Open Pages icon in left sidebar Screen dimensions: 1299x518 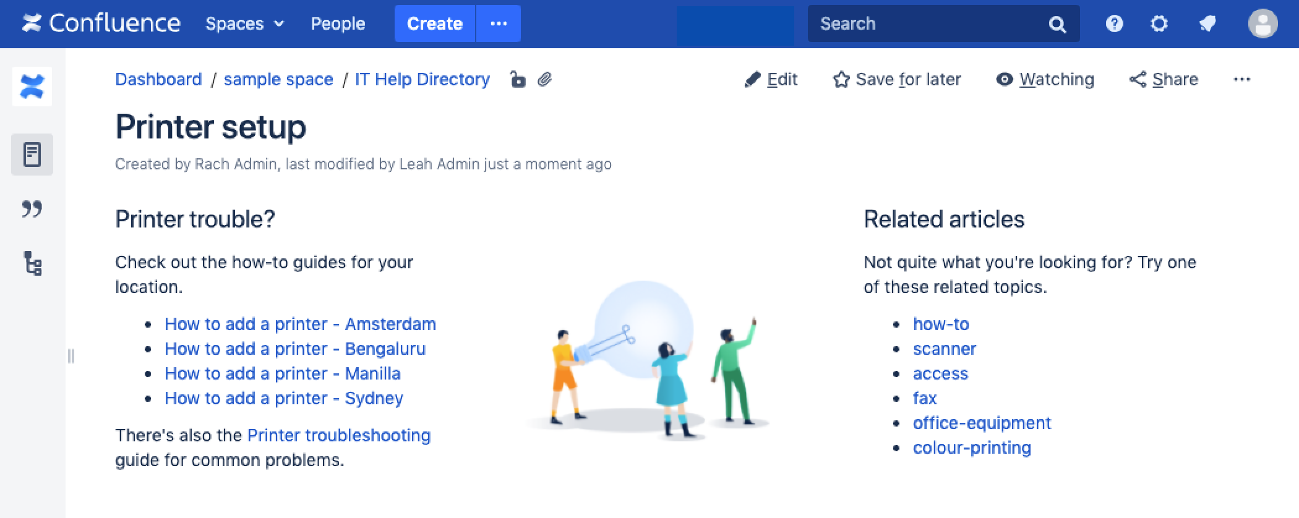(32, 155)
